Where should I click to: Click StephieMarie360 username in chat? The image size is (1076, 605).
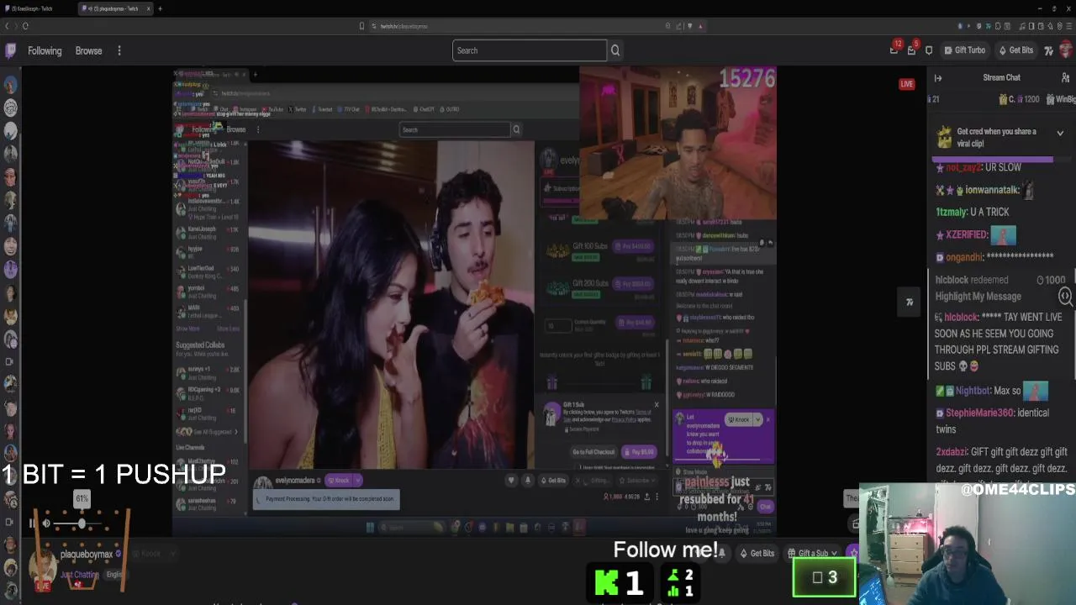point(979,413)
